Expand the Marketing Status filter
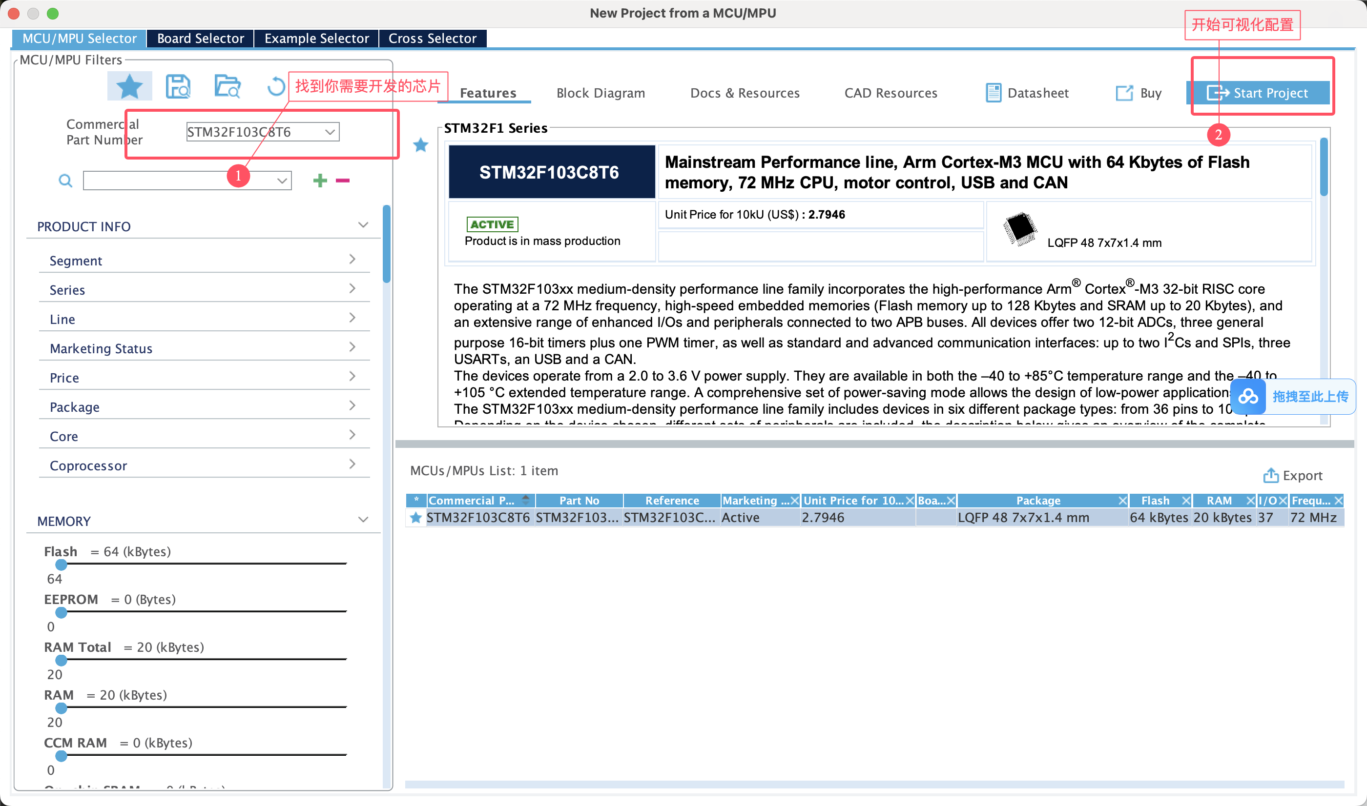Image resolution: width=1367 pixels, height=806 pixels. (352, 347)
